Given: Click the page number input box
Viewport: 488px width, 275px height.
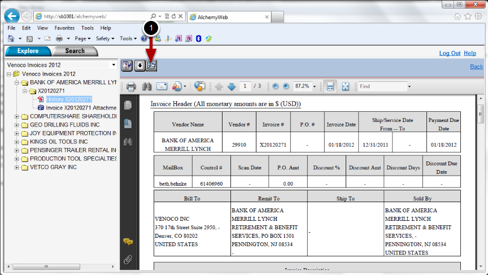Looking at the screenshot, I should coord(245,86).
